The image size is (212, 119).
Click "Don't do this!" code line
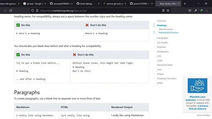pyautogui.click(x=82, y=71)
